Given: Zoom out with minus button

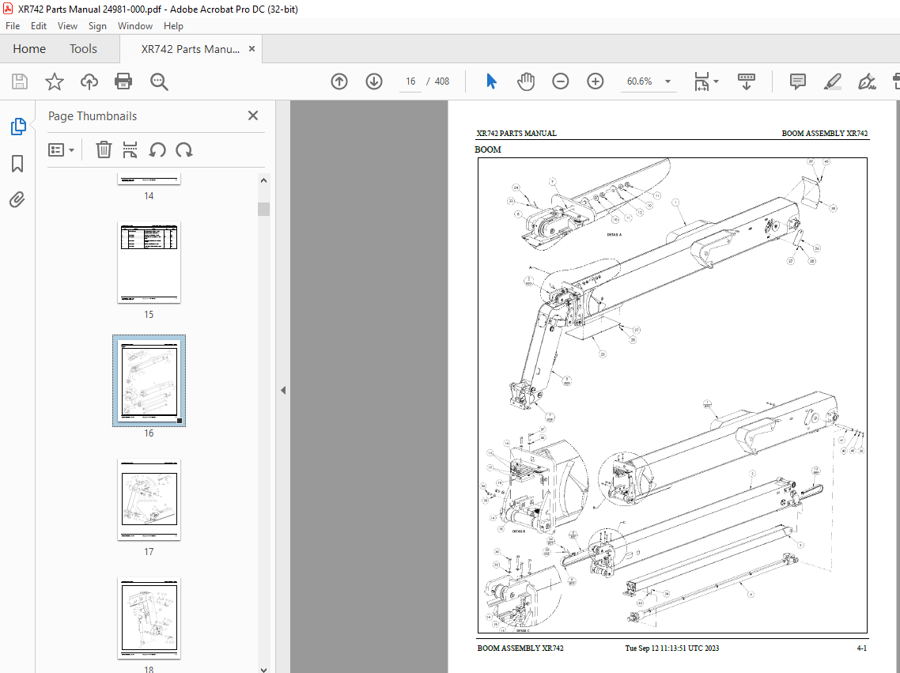Looking at the screenshot, I should point(561,81).
